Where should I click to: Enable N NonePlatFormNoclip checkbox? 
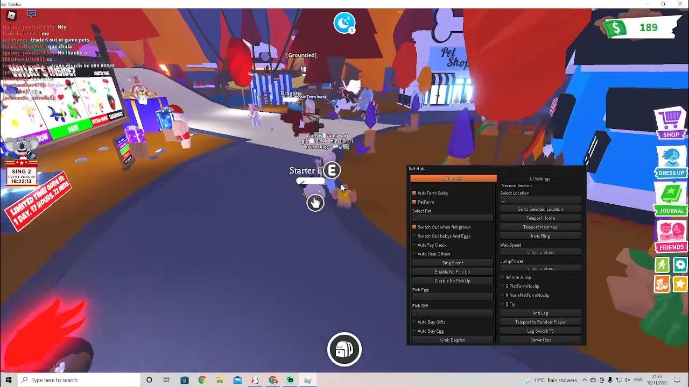[502, 295]
